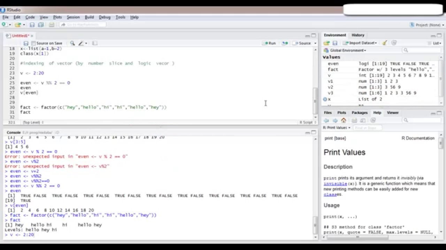View the x list via its blue icon
This screenshot has height=250, width=446.
click(x=325, y=99)
